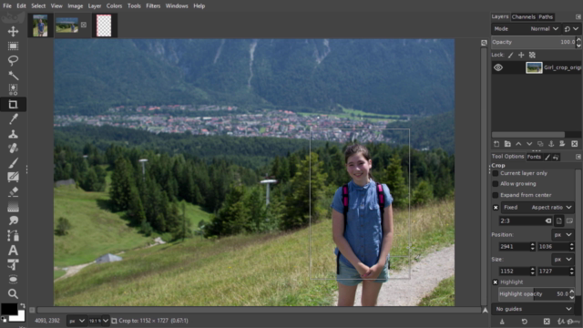This screenshot has height=328, width=583.
Task: Lock layer position and size
Action: [521, 55]
